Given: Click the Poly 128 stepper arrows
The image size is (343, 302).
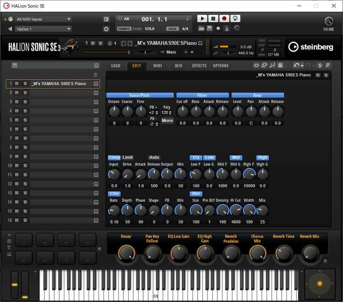Looking at the screenshot, I should 170,113.
